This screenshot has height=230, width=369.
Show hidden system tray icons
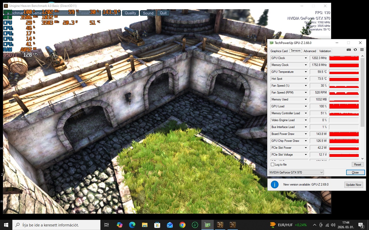click(314, 225)
